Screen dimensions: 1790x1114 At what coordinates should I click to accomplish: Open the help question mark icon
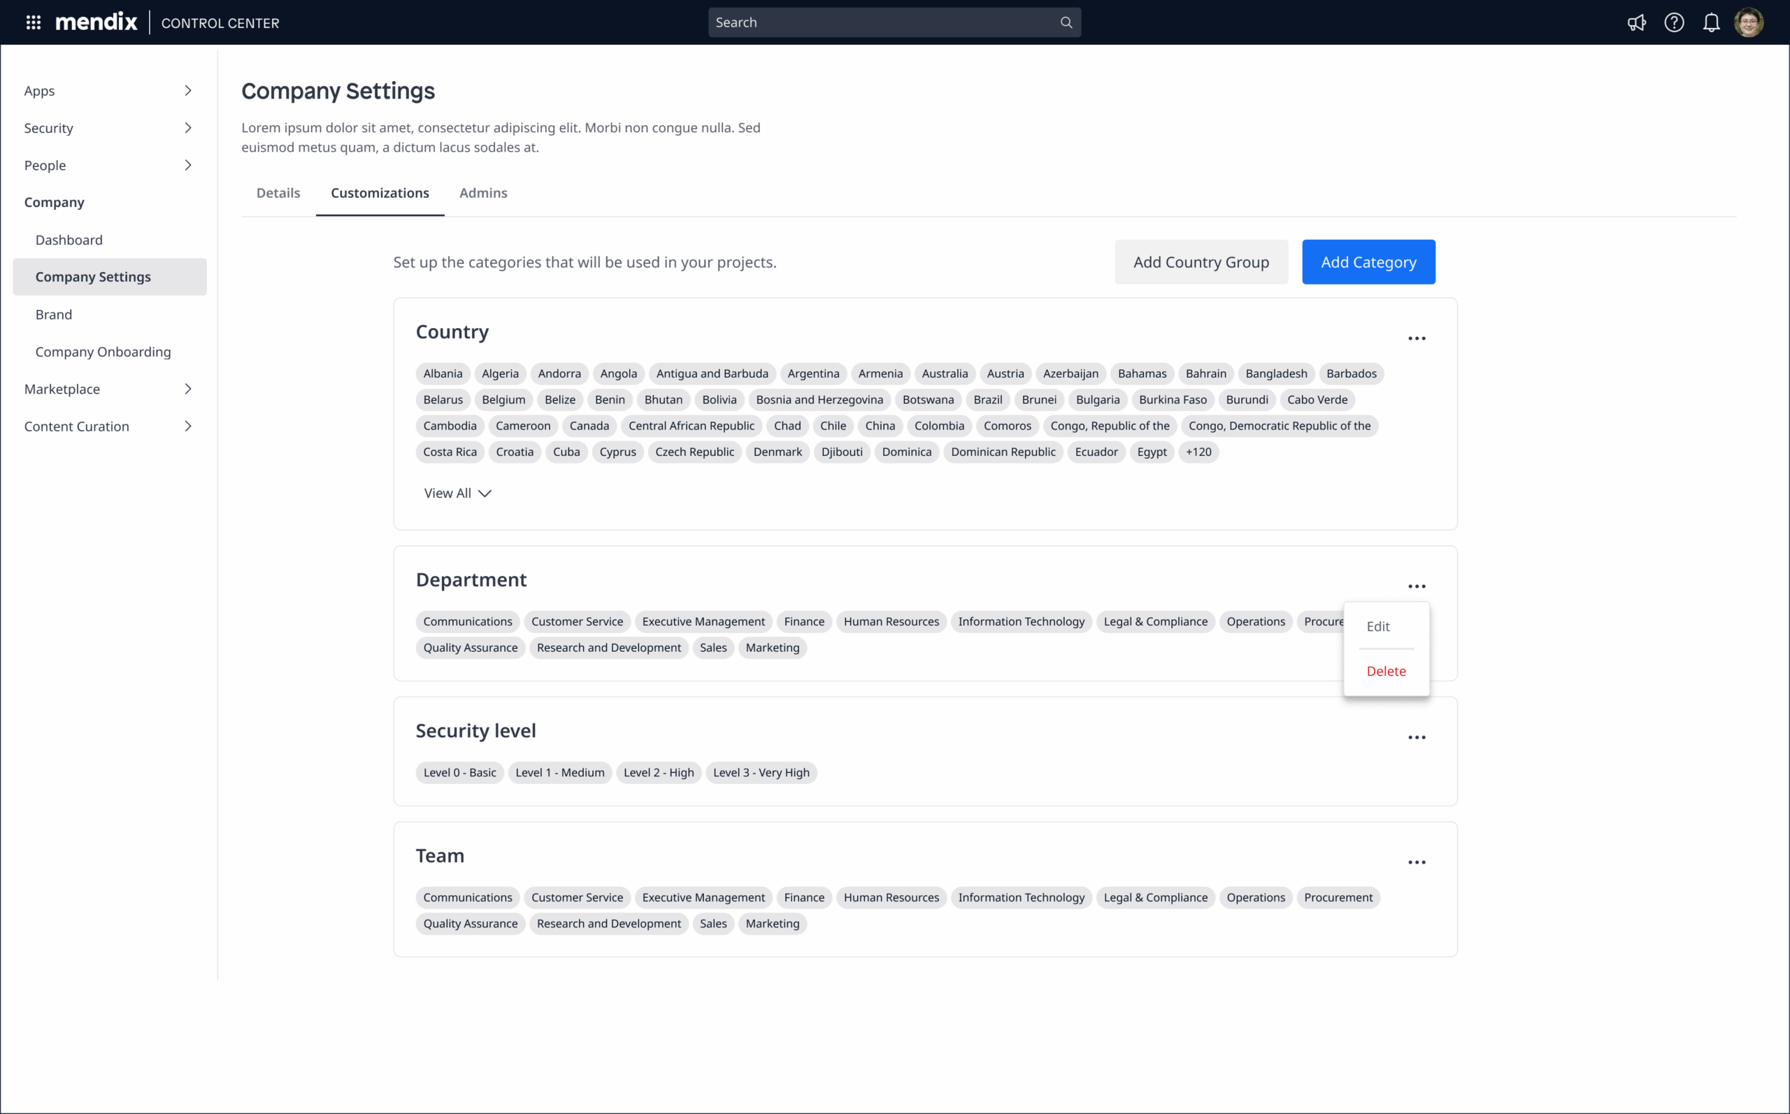click(x=1674, y=22)
